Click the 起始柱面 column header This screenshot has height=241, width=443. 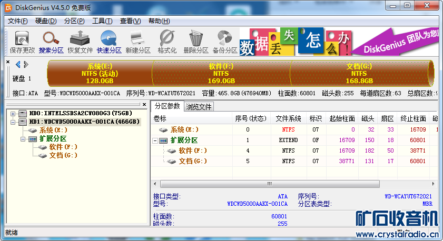(x=342, y=118)
